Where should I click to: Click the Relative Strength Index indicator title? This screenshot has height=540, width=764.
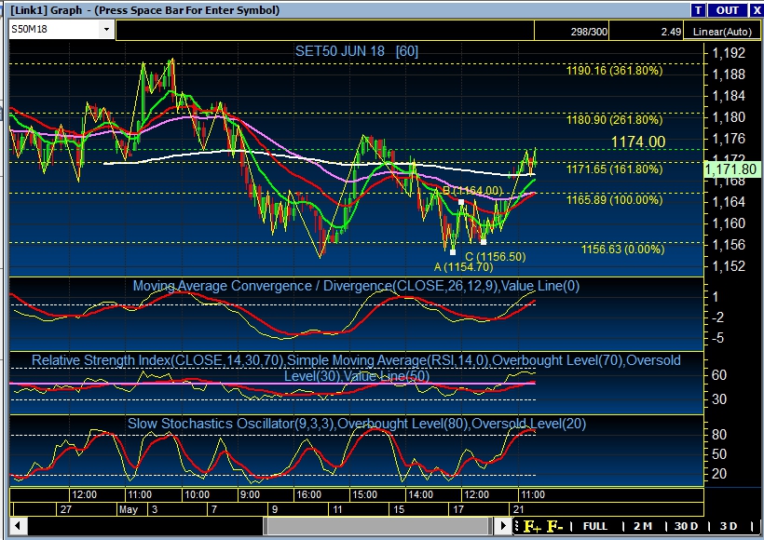(x=356, y=368)
